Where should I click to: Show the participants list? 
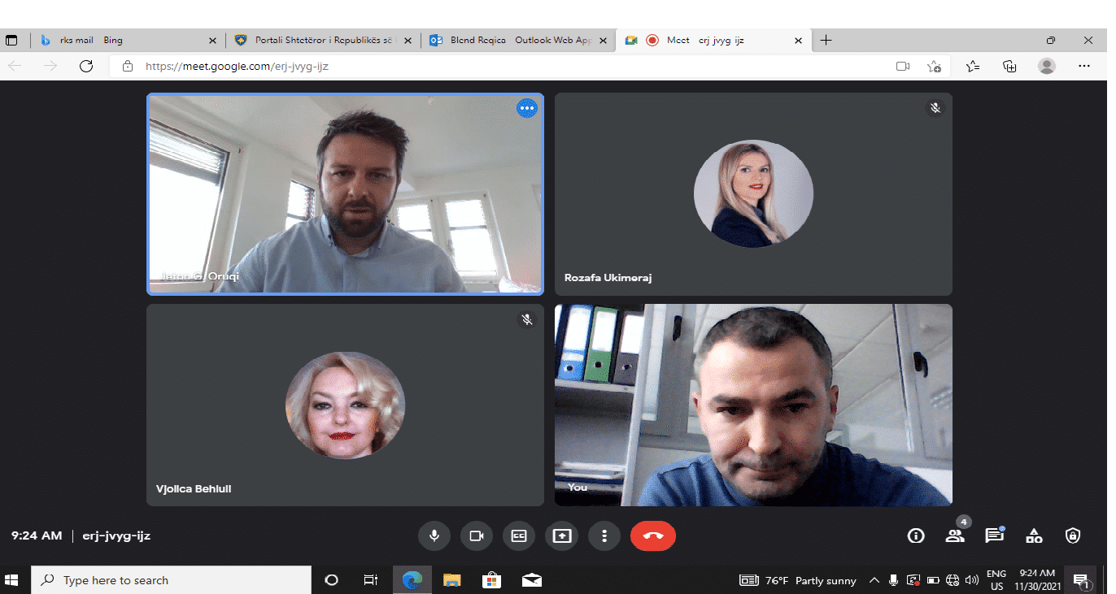955,535
